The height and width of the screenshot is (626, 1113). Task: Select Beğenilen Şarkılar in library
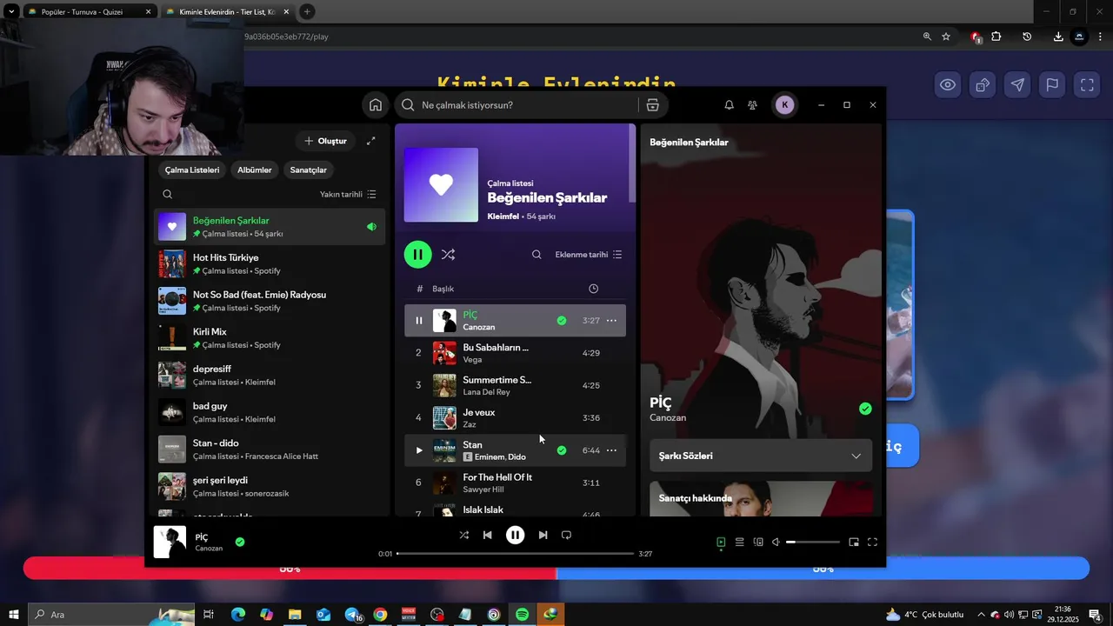270,227
